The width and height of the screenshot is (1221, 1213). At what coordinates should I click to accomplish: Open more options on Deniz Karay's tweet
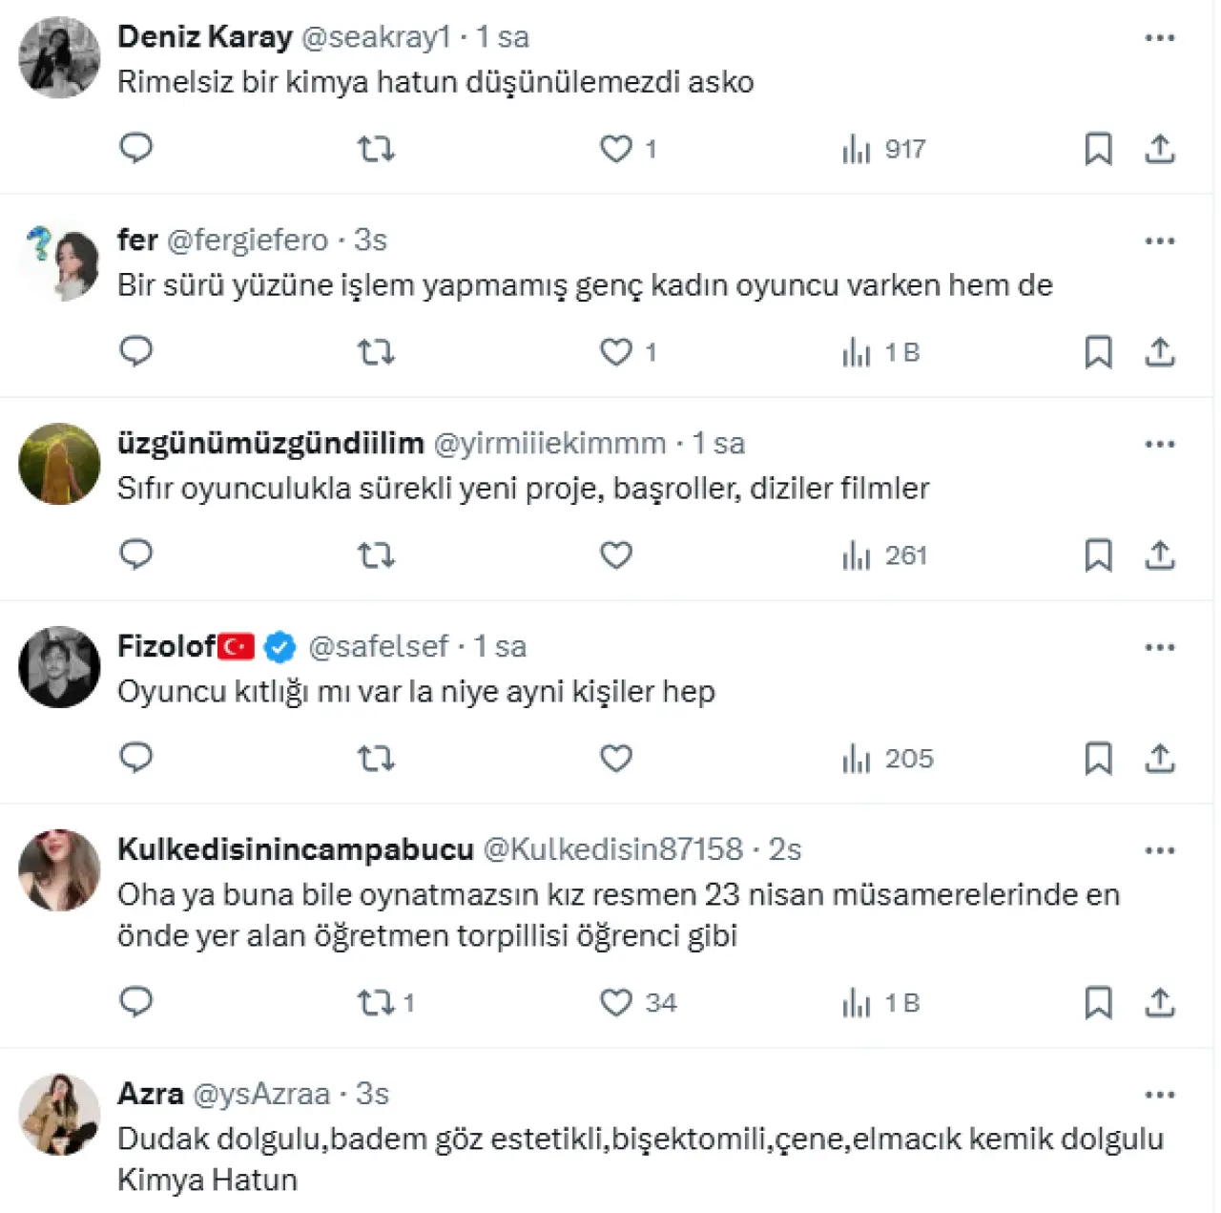click(x=1159, y=38)
